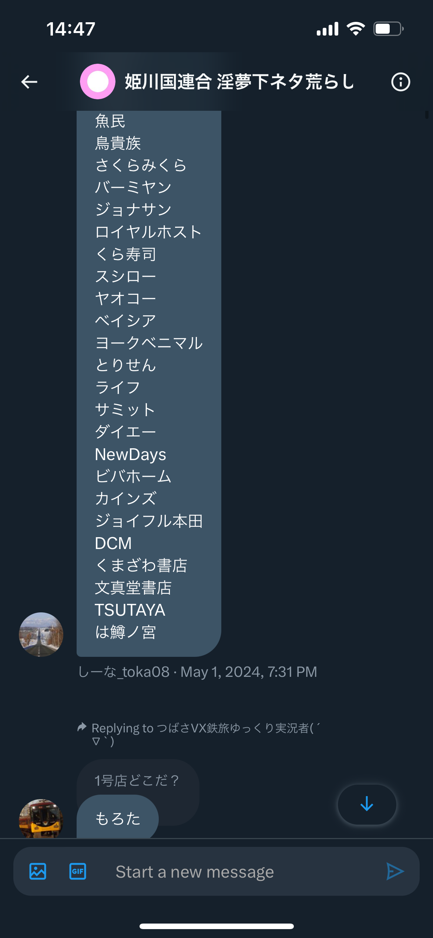Tap the Replying to つばさVX label
Screen dimensions: 433x938
206,734
